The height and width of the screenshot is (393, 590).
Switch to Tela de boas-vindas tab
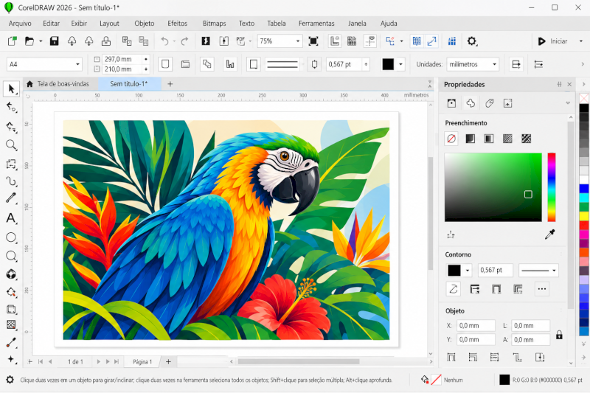pyautogui.click(x=58, y=84)
